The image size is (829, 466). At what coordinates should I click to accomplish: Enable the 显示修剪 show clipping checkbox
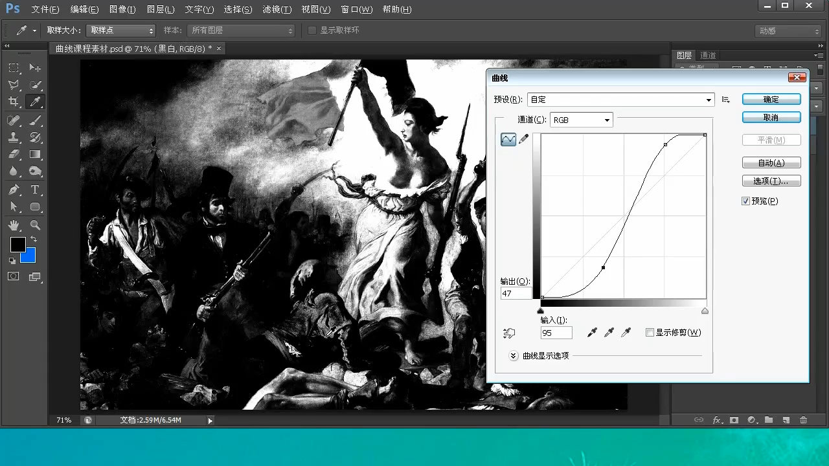(x=650, y=333)
